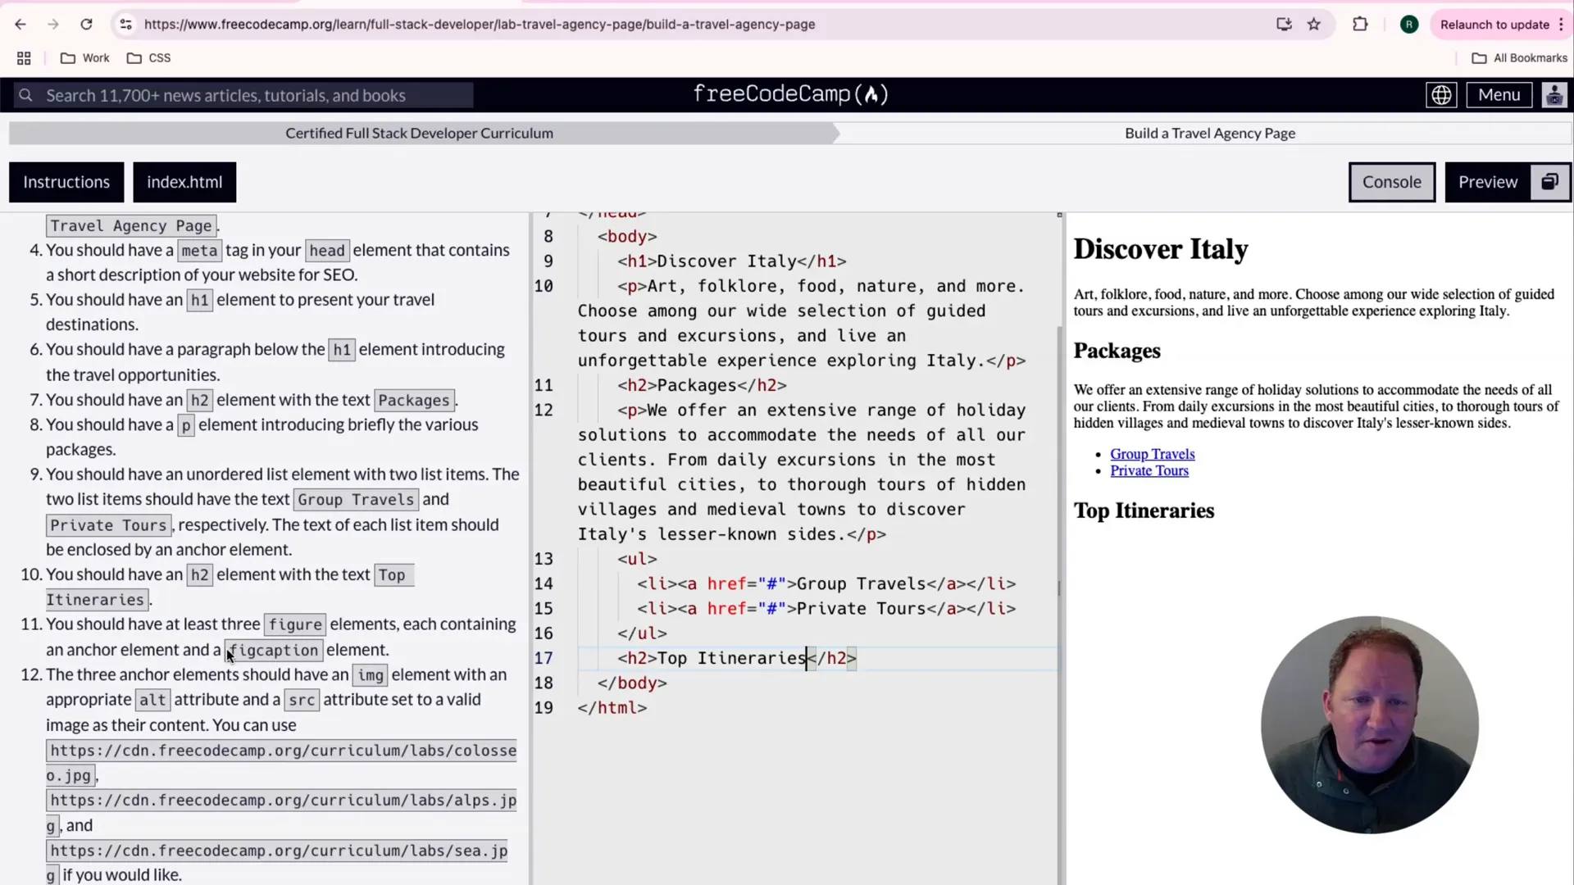Click the browser forward arrow
Screen dimensions: 1574x885
pyautogui.click(x=53, y=25)
